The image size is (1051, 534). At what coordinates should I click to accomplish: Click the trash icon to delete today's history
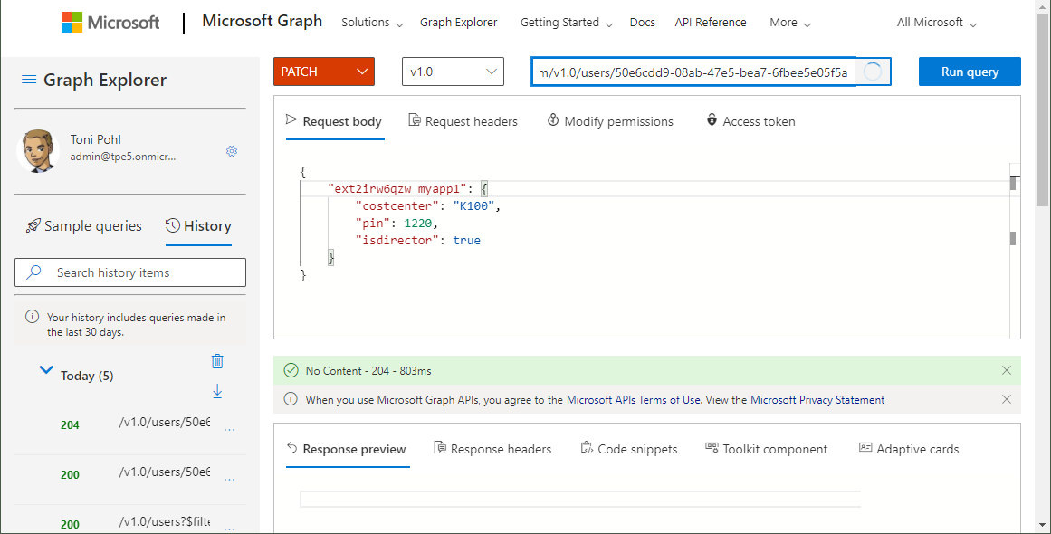[x=217, y=361]
